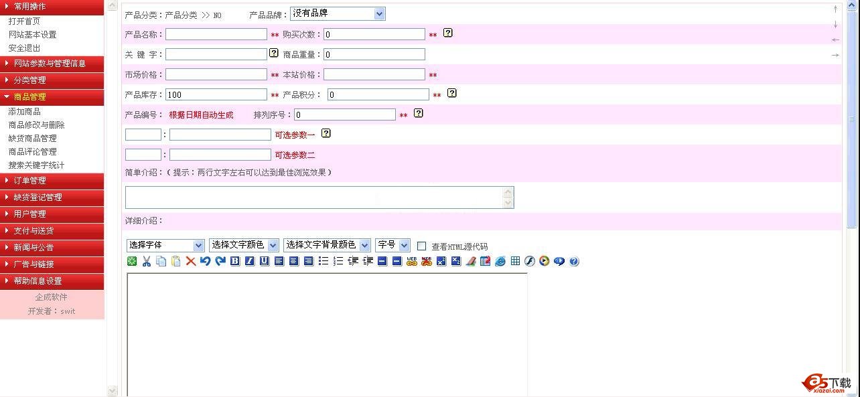The height and width of the screenshot is (397, 860).
Task: Click the Internet Explorer globe icon
Action: pyautogui.click(x=500, y=261)
